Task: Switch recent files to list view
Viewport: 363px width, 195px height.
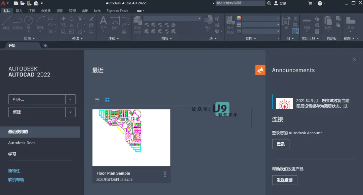Action: click(x=97, y=100)
